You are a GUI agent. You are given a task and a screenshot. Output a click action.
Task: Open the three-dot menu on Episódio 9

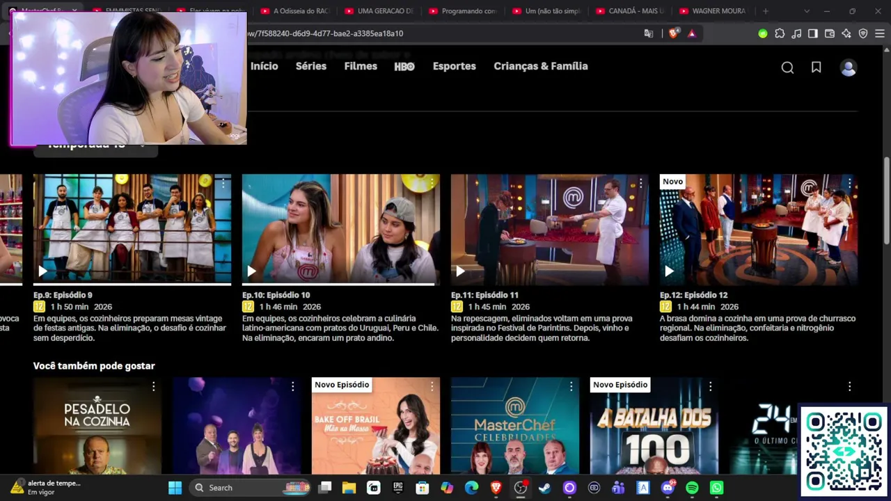tap(223, 183)
